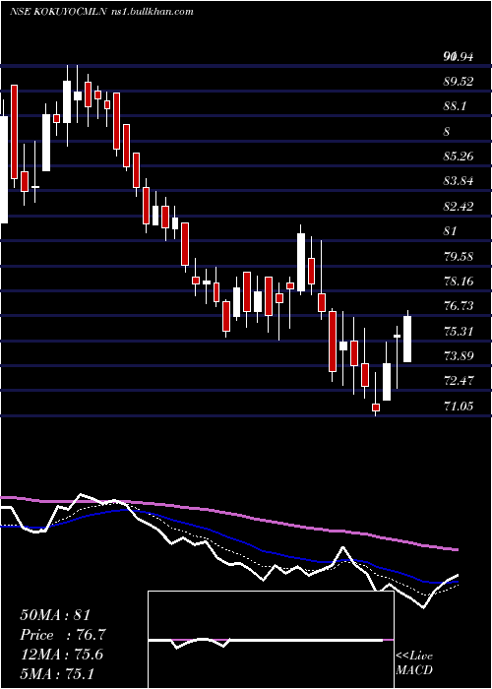492x689 pixels.
Task: Click the 50MA : 81 readout
Action: tap(55, 615)
